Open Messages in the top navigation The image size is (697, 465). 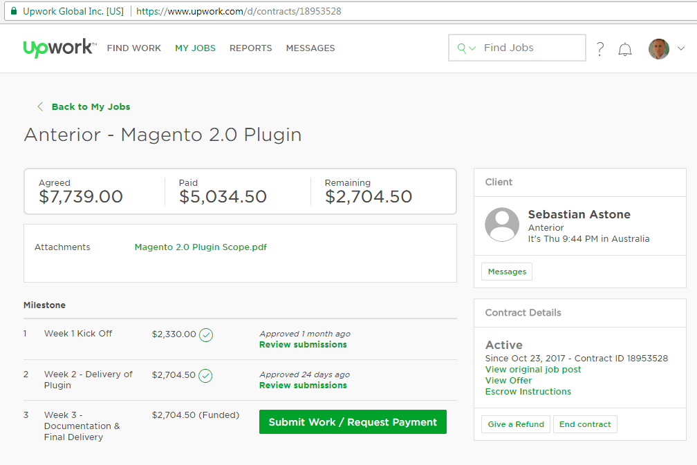click(x=310, y=48)
